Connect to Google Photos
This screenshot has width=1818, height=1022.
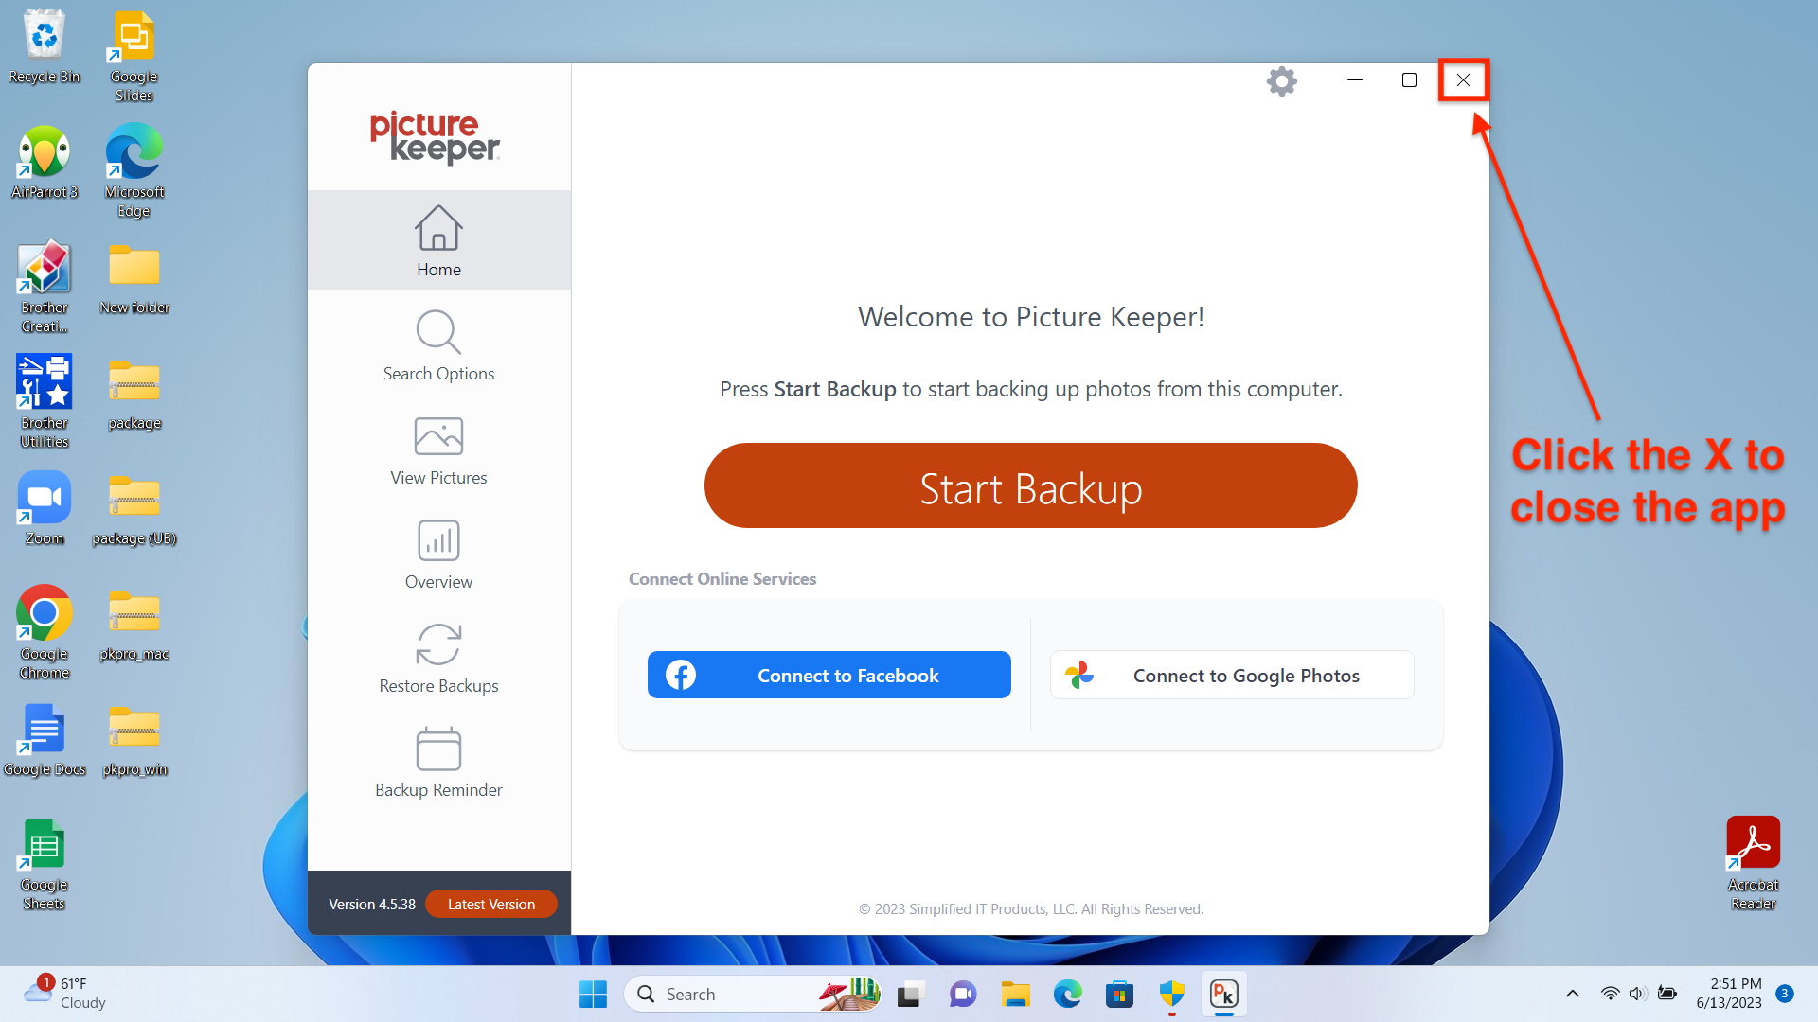[x=1232, y=675]
